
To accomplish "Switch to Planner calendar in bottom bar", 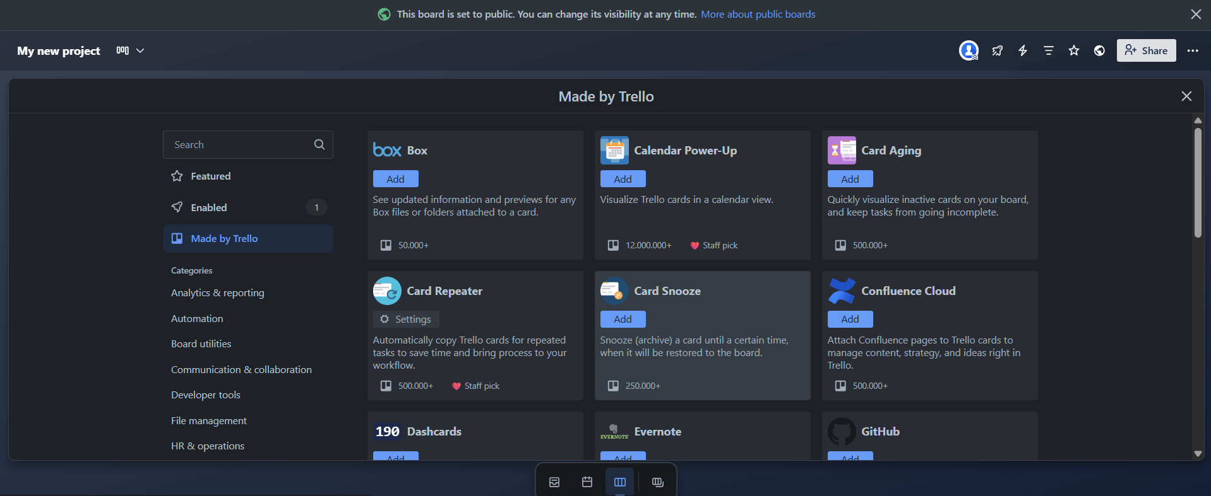I will point(587,482).
